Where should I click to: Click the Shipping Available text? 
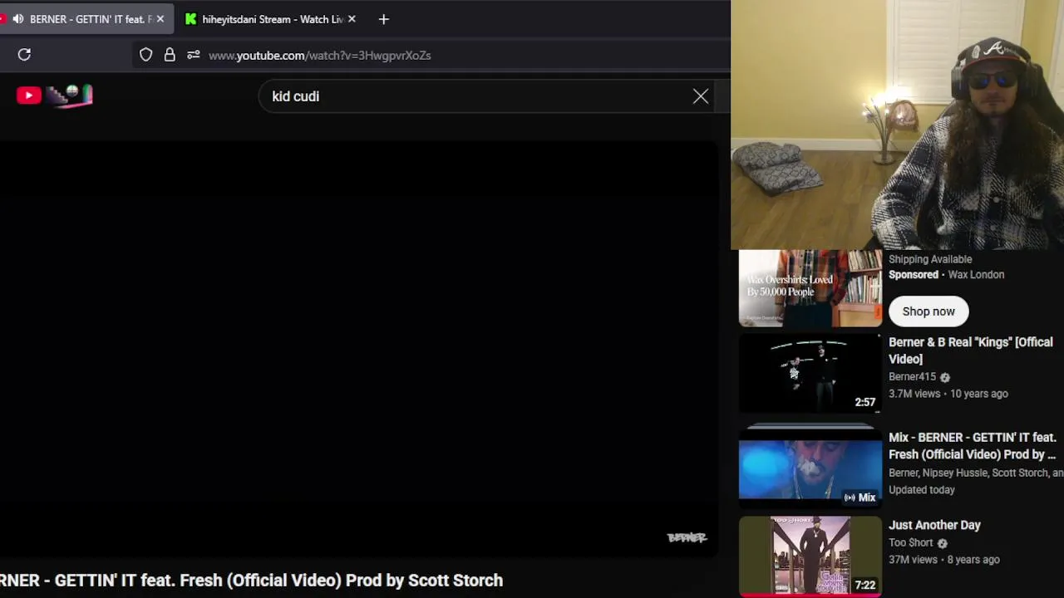coord(930,259)
